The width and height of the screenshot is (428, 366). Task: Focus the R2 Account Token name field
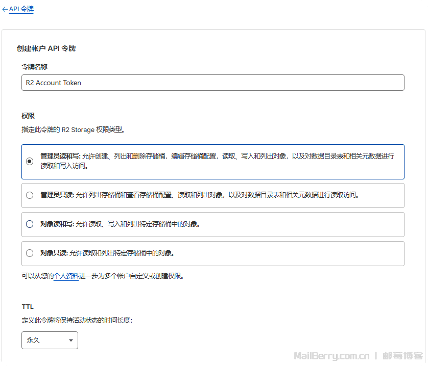pos(212,83)
